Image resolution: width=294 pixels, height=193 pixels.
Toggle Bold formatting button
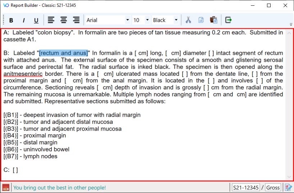[x=11, y=20]
